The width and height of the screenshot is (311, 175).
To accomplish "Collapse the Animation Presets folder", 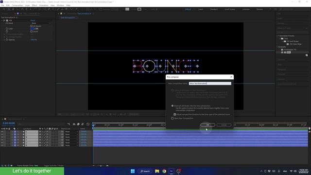I will click(x=277, y=36).
